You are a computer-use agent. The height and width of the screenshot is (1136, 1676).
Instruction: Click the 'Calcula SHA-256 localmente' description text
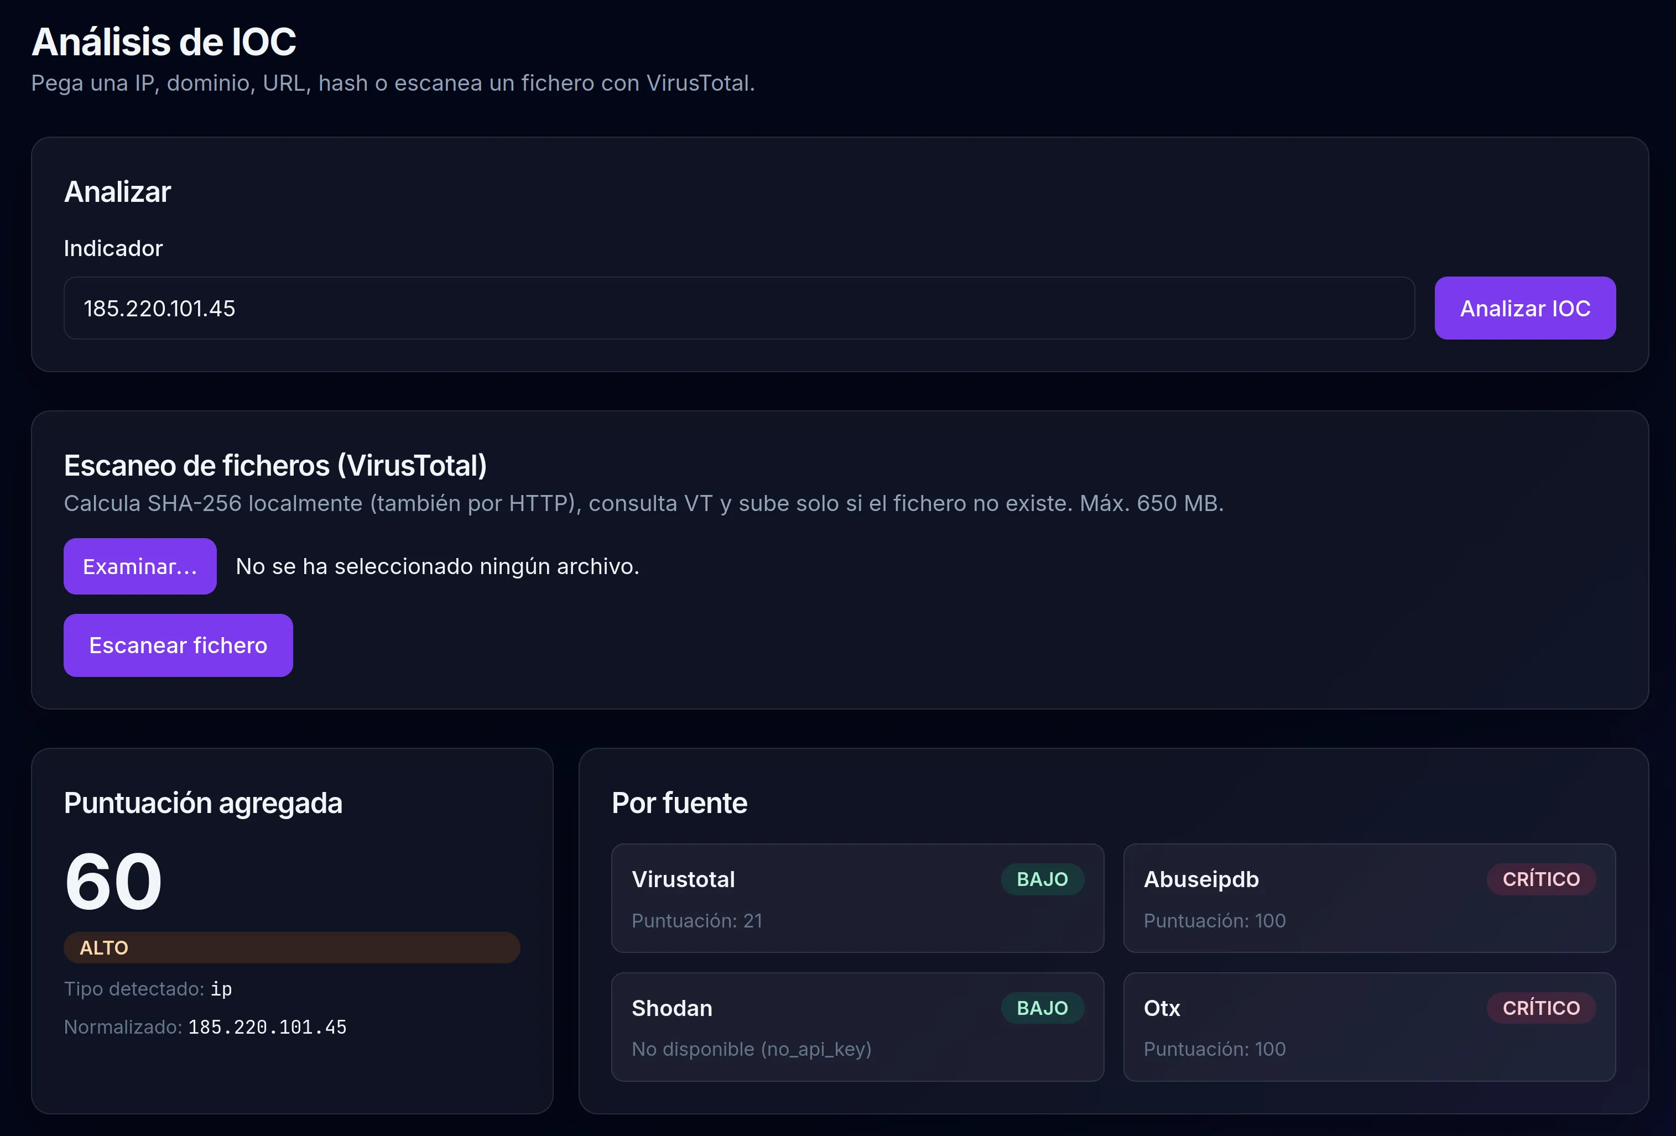coord(644,503)
